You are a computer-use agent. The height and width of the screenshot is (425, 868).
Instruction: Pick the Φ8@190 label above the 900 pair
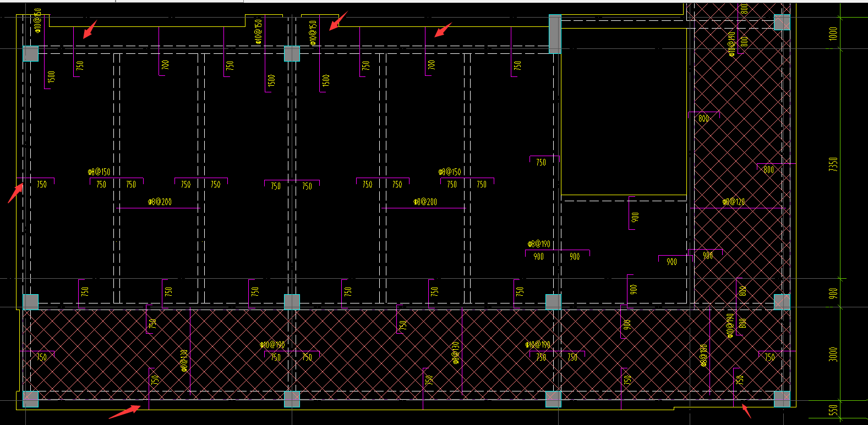539,244
